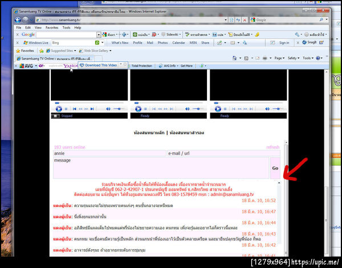
Task: Click the message text area
Action: (161, 168)
